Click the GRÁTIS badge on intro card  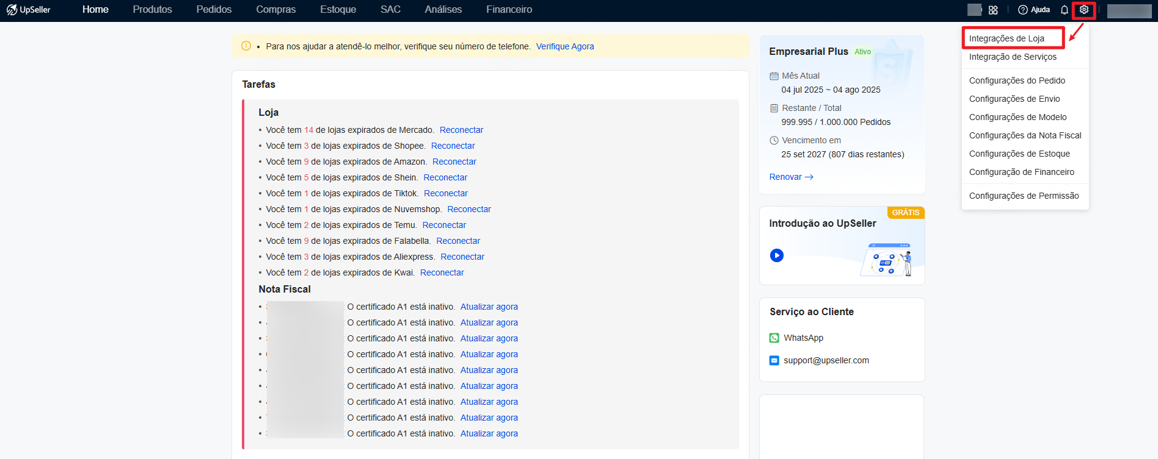[x=906, y=213]
